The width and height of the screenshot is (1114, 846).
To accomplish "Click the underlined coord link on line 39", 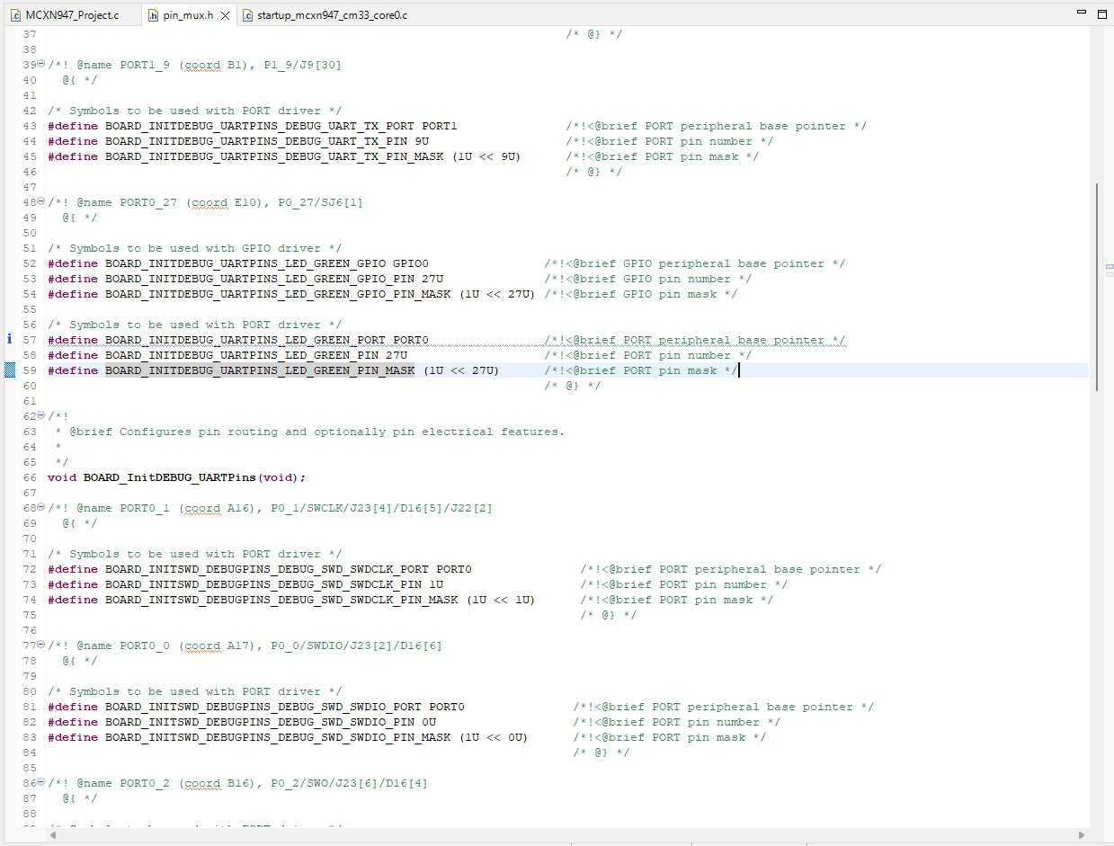I will click(201, 64).
